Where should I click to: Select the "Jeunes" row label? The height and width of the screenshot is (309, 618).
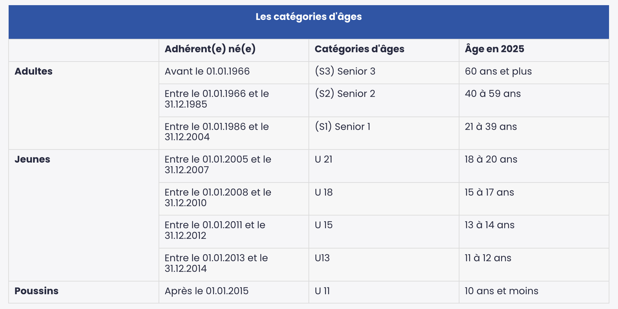[x=32, y=159]
